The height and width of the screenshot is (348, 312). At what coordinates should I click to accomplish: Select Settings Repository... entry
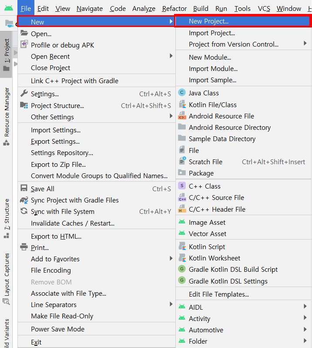coord(97,153)
